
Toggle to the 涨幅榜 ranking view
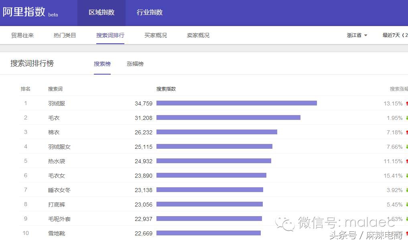coord(135,63)
